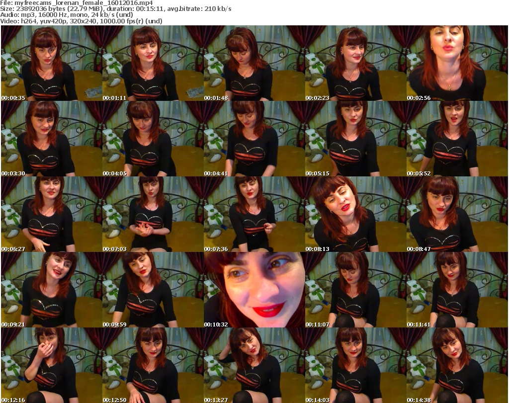Click the 00:14:03 thumbnail
This screenshot has height=403, width=509.
(356, 365)
